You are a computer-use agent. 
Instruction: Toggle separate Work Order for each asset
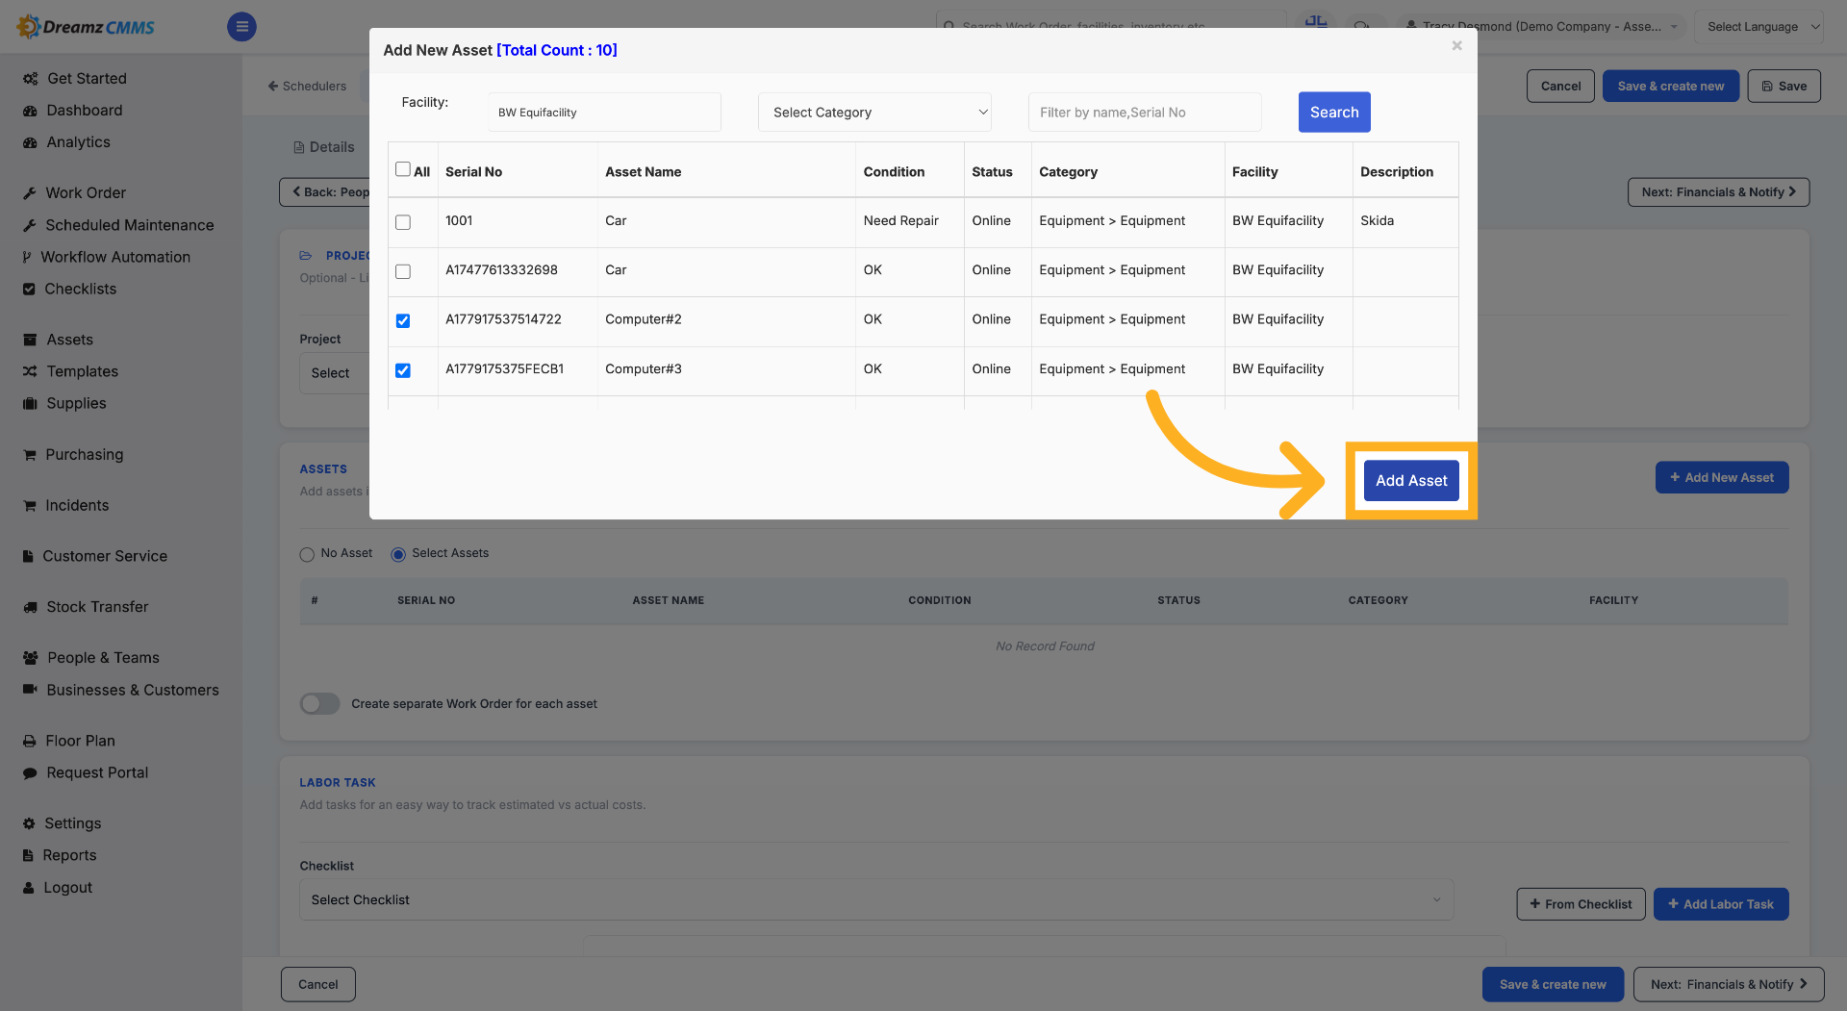tap(320, 704)
